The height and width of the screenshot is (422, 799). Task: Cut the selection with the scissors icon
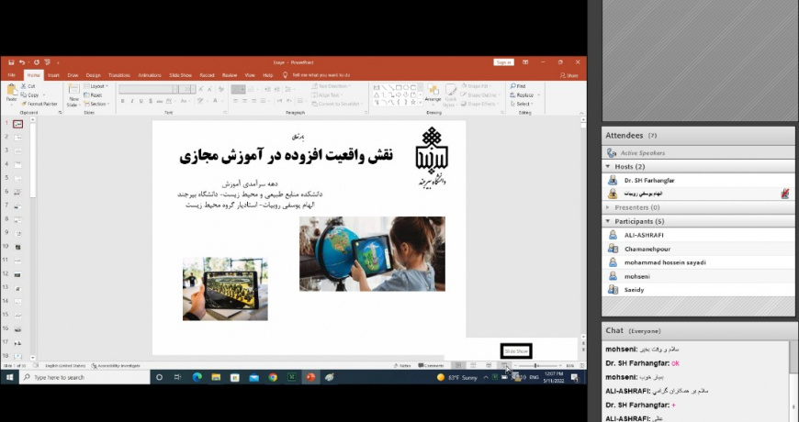(24, 86)
